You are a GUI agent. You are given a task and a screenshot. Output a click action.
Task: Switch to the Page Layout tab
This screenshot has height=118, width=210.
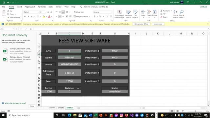point(30,7)
